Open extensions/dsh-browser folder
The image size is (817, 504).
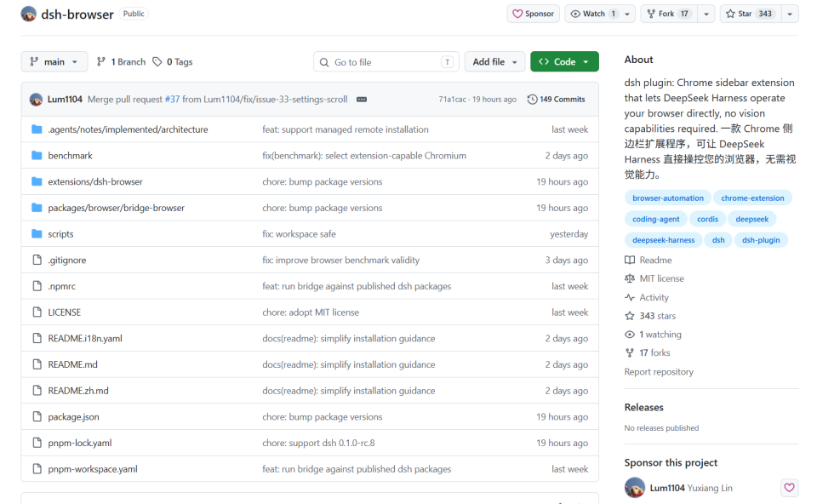[94, 181]
